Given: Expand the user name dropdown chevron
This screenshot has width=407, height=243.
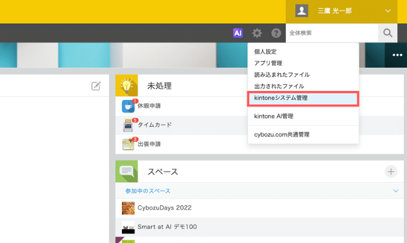Looking at the screenshot, I should 388,11.
